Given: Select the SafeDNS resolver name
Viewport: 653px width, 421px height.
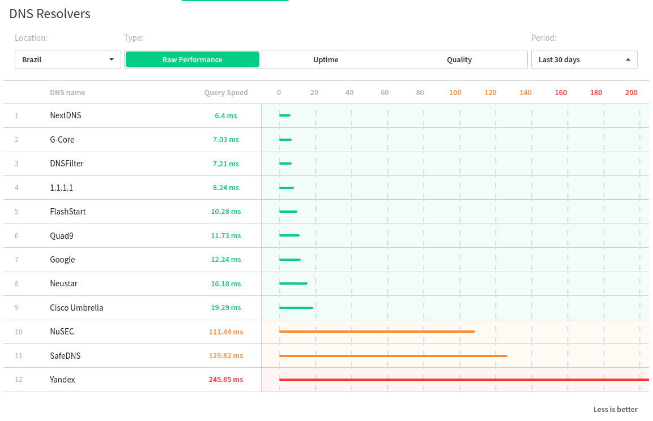Looking at the screenshot, I should tap(65, 356).
